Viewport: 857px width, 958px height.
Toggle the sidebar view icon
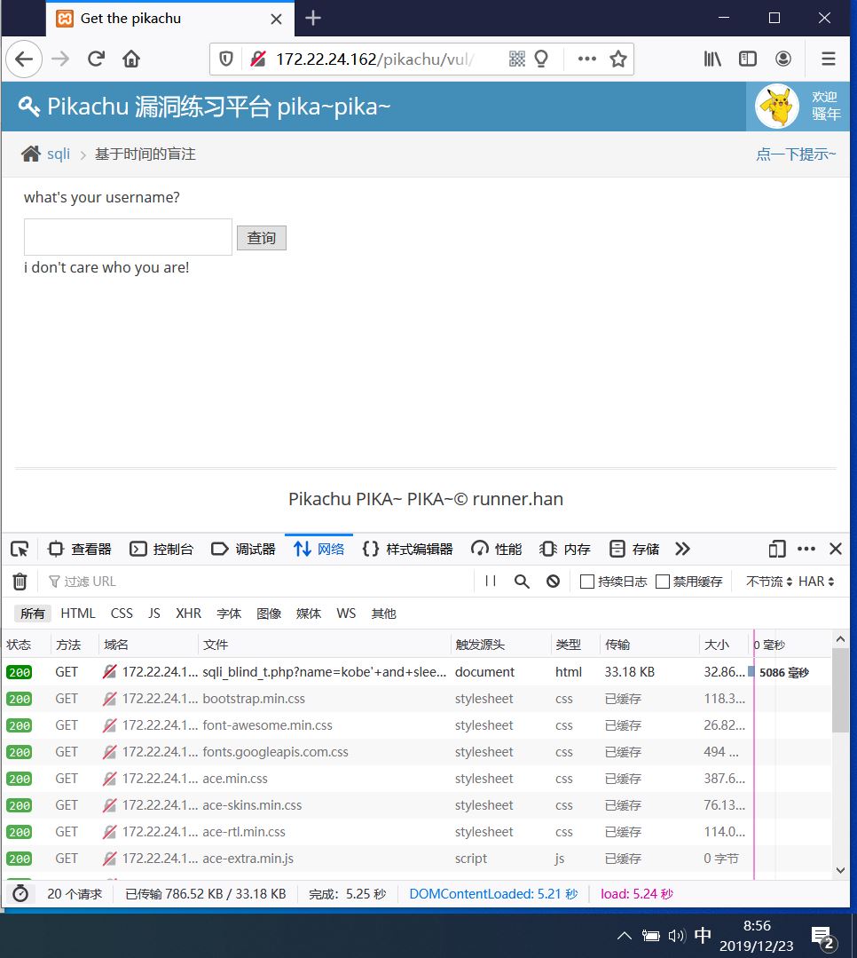748,59
